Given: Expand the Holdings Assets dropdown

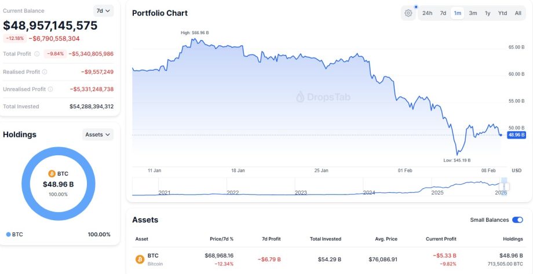Looking at the screenshot, I should point(98,134).
